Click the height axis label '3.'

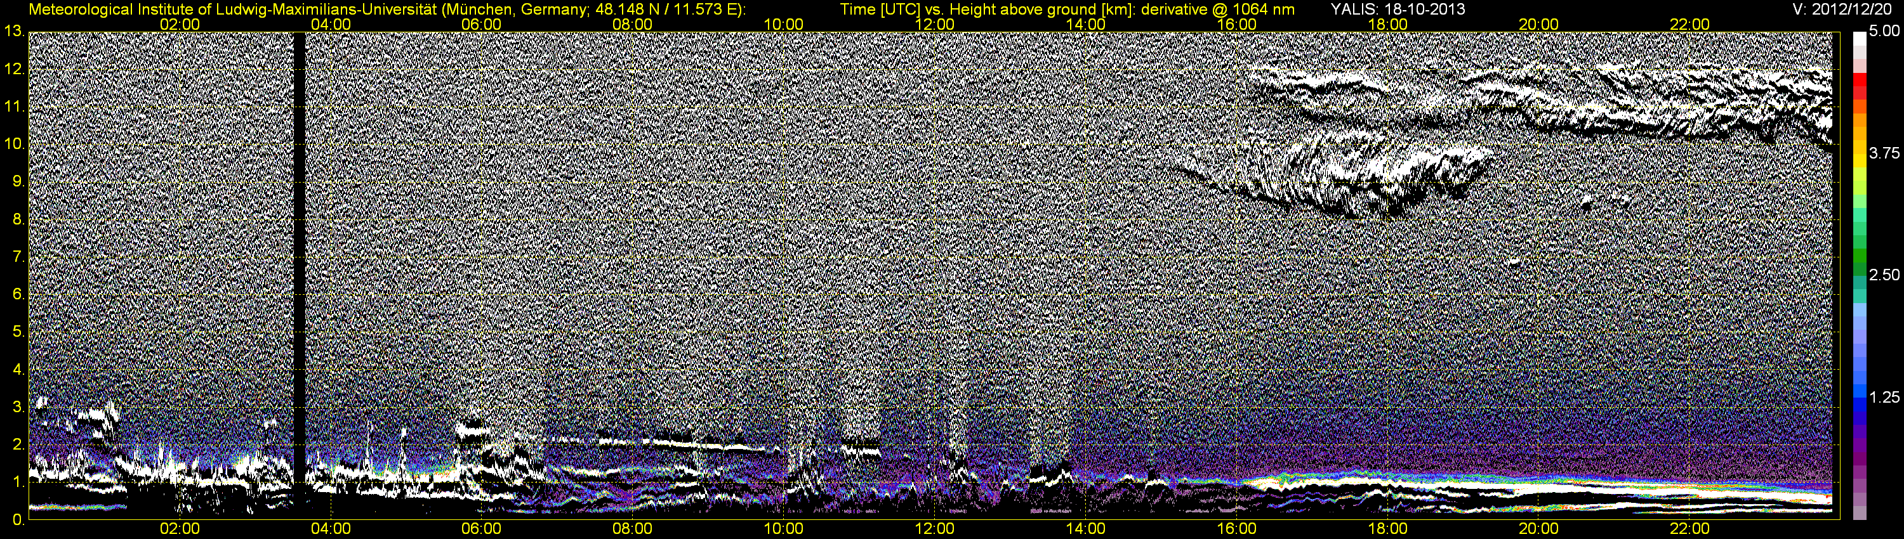tap(18, 407)
